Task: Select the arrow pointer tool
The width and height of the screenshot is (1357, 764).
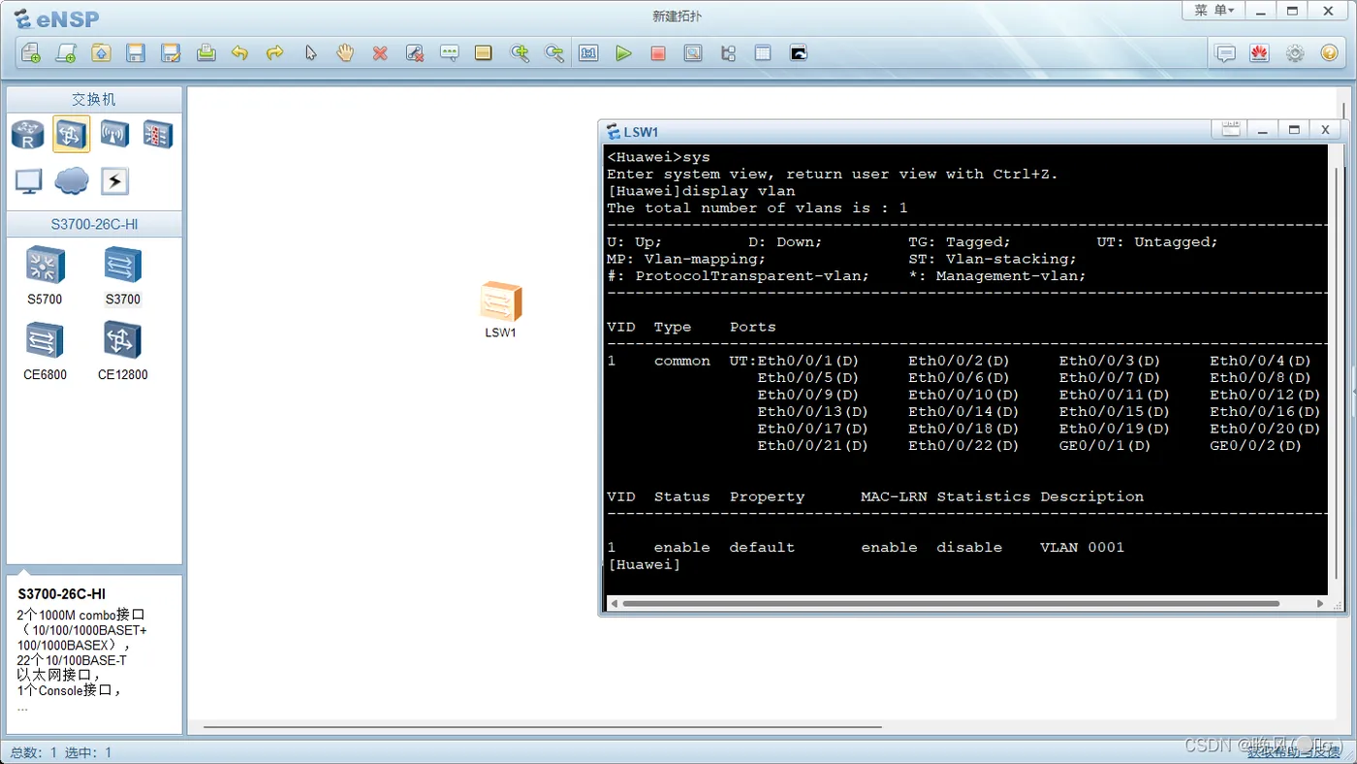Action: point(310,53)
